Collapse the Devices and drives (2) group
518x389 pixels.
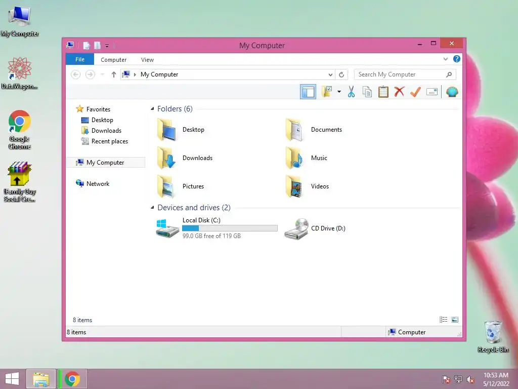[x=152, y=208]
